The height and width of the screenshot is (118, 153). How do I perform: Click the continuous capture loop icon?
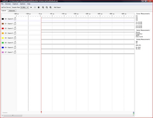pyautogui.click(x=35, y=7)
